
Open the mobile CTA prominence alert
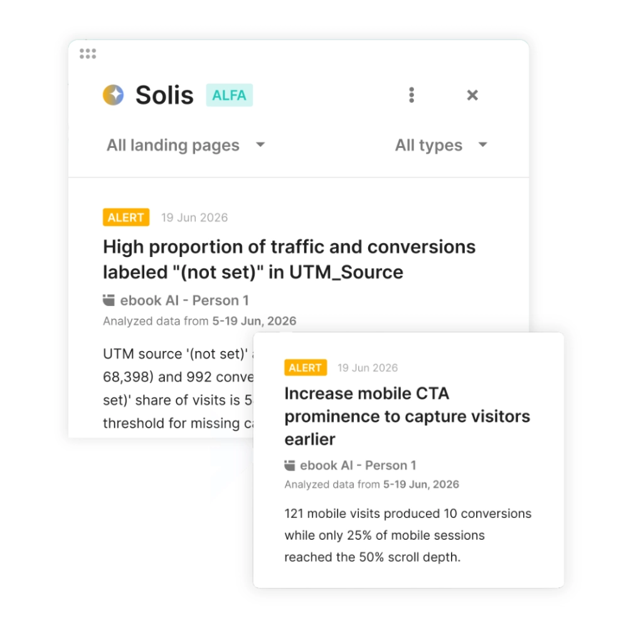click(x=407, y=416)
